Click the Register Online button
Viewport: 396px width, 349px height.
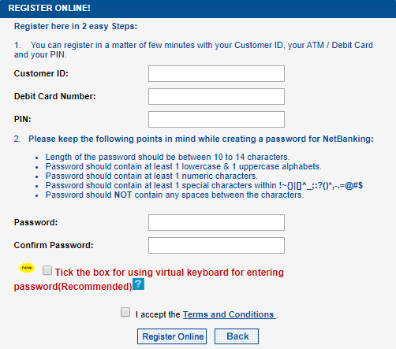(172, 336)
